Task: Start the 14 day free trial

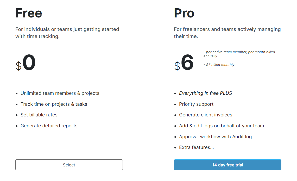Action: [x=228, y=165]
